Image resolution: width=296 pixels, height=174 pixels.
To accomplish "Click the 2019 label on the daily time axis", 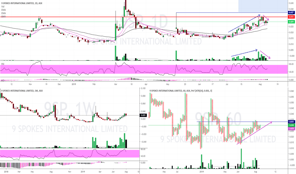I will [74, 84].
